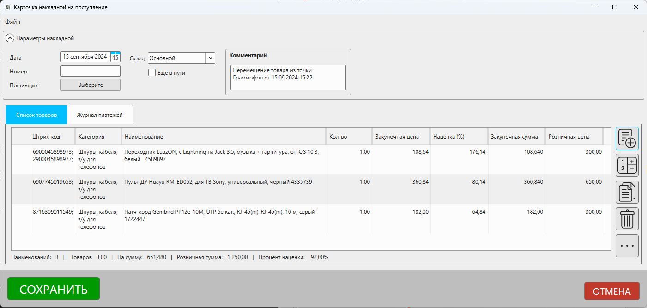Collapse the "Параметры накладной" section
647x308 pixels.
point(10,38)
